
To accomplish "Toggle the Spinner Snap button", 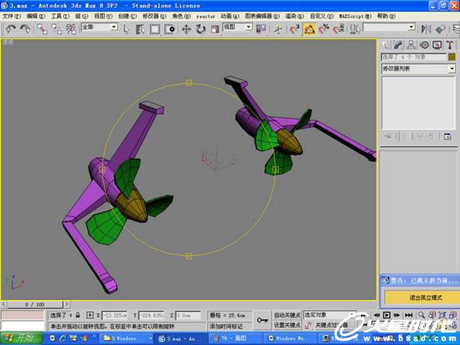I will 338,29.
